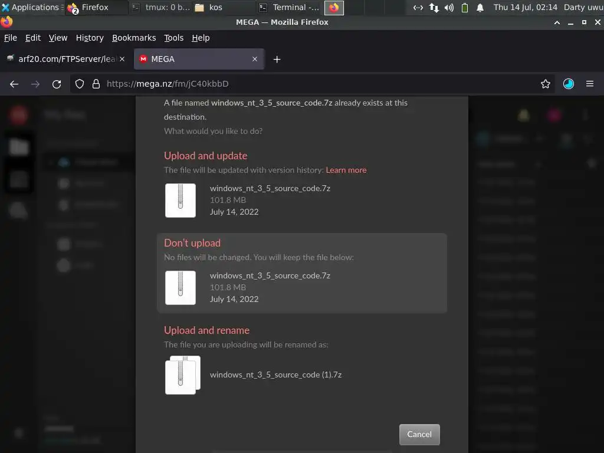Bookmark this page with the star icon
604x453 pixels.
[545, 84]
